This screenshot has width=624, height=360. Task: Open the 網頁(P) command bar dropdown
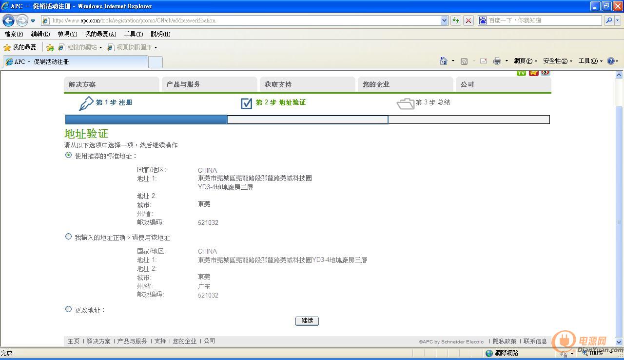click(x=526, y=61)
